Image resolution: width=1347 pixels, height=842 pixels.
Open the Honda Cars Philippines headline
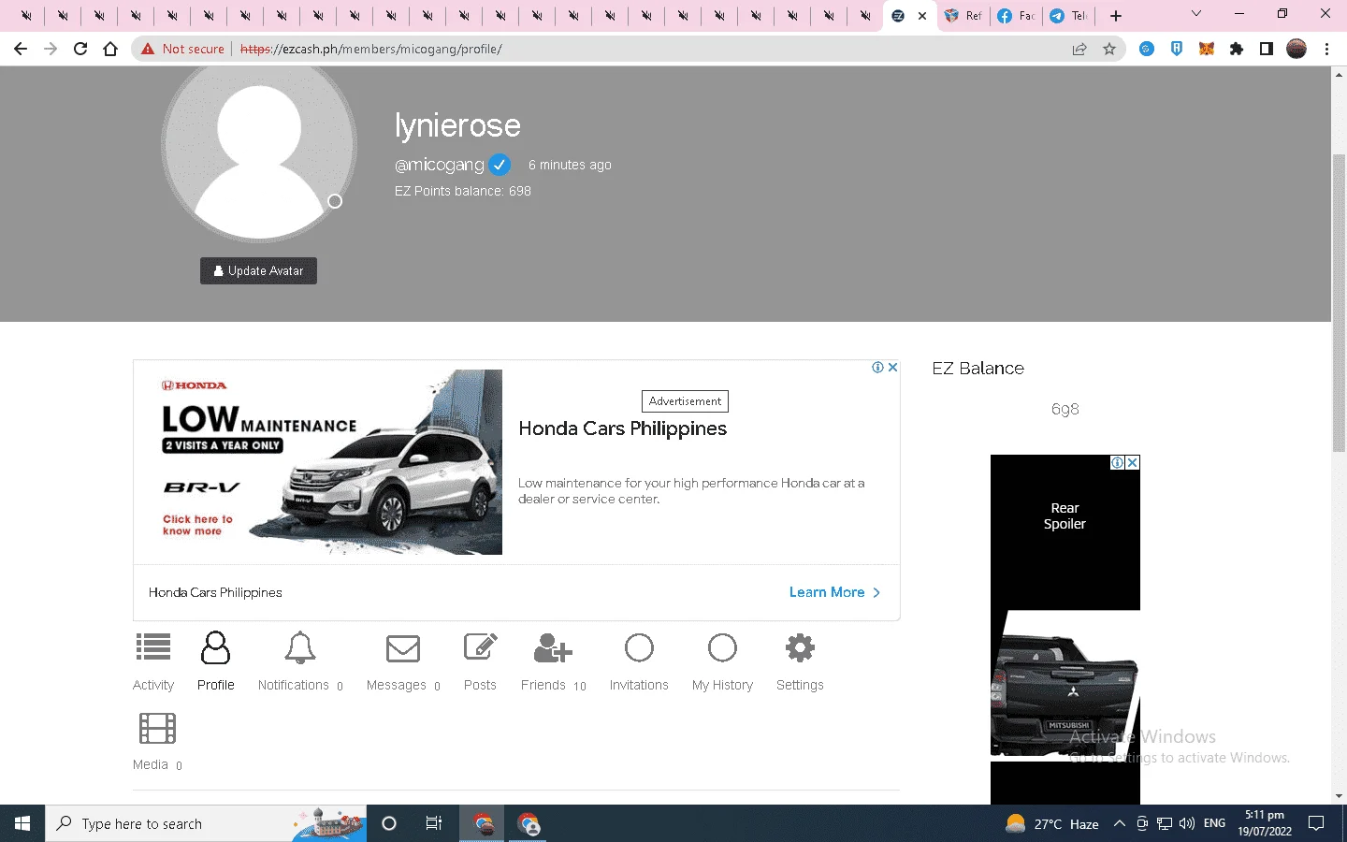coord(622,428)
